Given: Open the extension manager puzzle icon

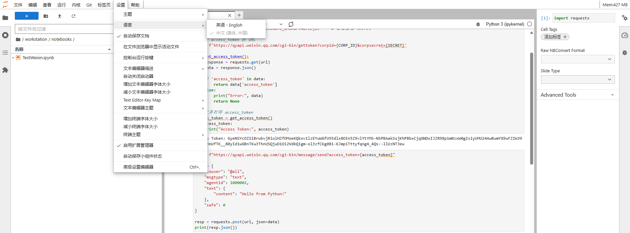Looking at the screenshot, I should click(5, 70).
